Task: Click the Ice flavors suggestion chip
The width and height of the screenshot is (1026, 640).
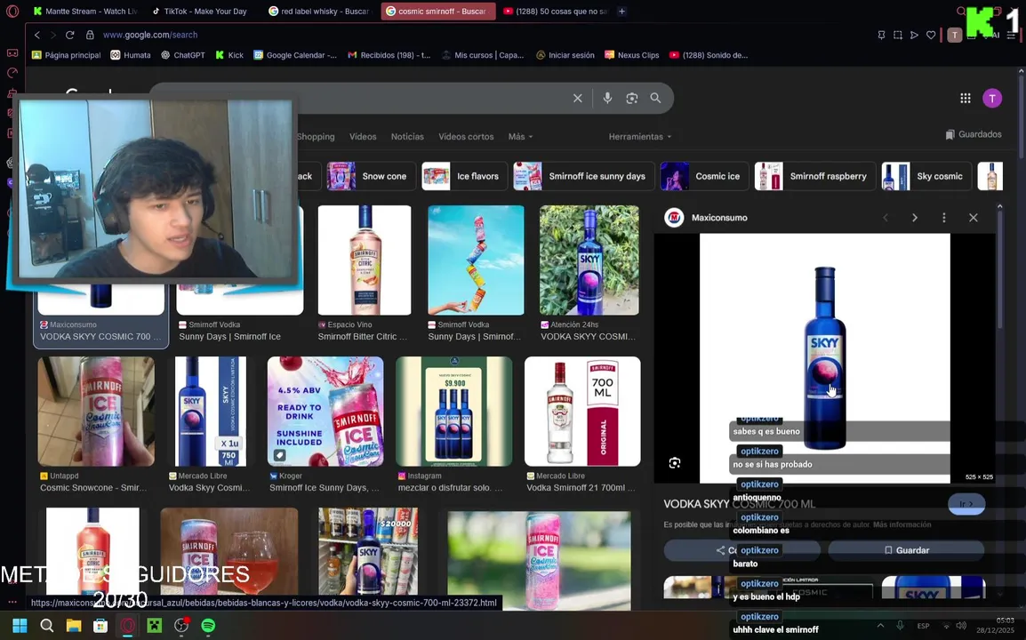Action: (465, 176)
